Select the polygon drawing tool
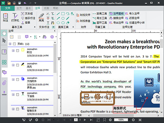164x123 pixels. [63, 18]
